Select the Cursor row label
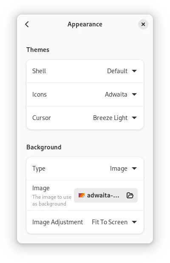170x263 pixels. point(42,118)
